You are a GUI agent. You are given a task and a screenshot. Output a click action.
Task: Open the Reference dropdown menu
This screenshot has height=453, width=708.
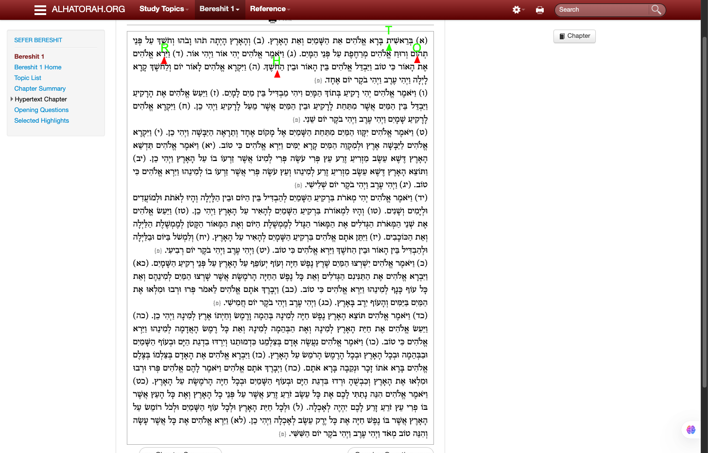270,9
